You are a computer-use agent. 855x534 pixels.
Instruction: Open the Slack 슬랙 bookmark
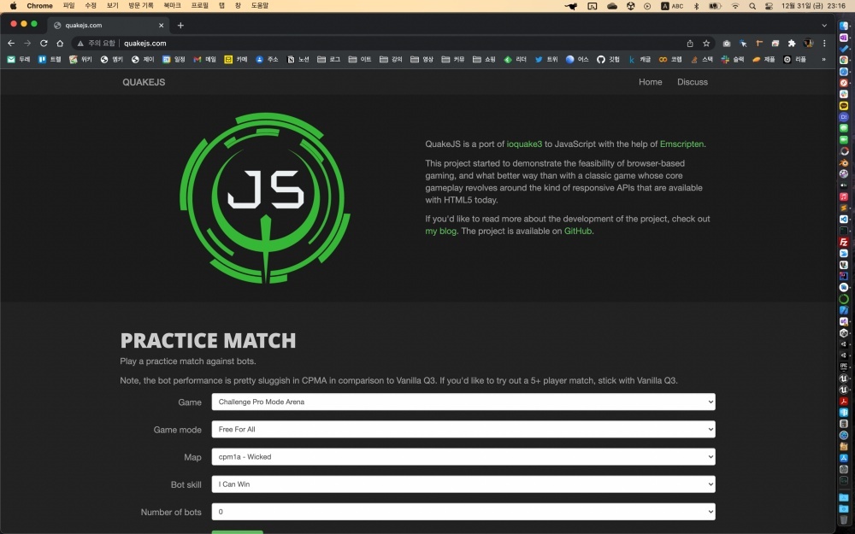click(x=733, y=60)
